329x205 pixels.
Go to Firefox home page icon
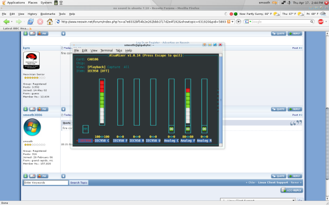(x=49, y=22)
